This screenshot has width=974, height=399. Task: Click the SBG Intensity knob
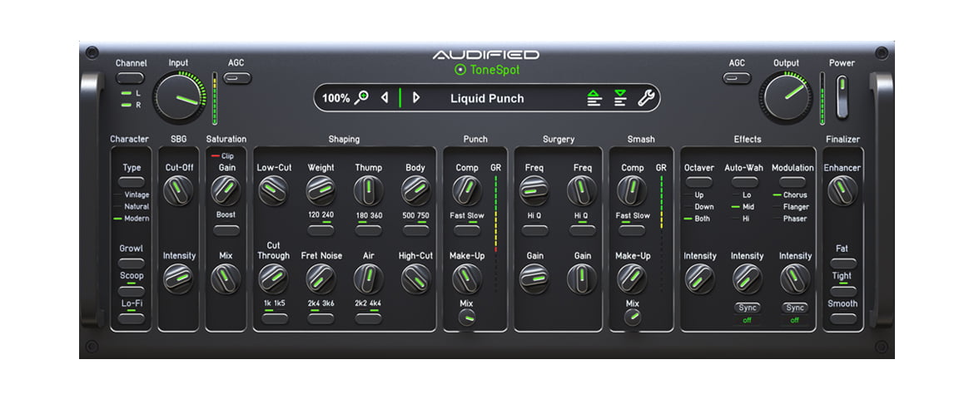178,278
